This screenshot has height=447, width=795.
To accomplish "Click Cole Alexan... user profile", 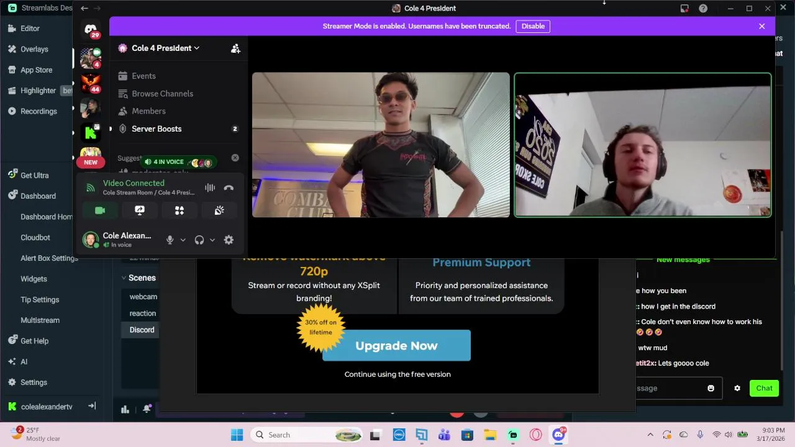I will pyautogui.click(x=118, y=240).
